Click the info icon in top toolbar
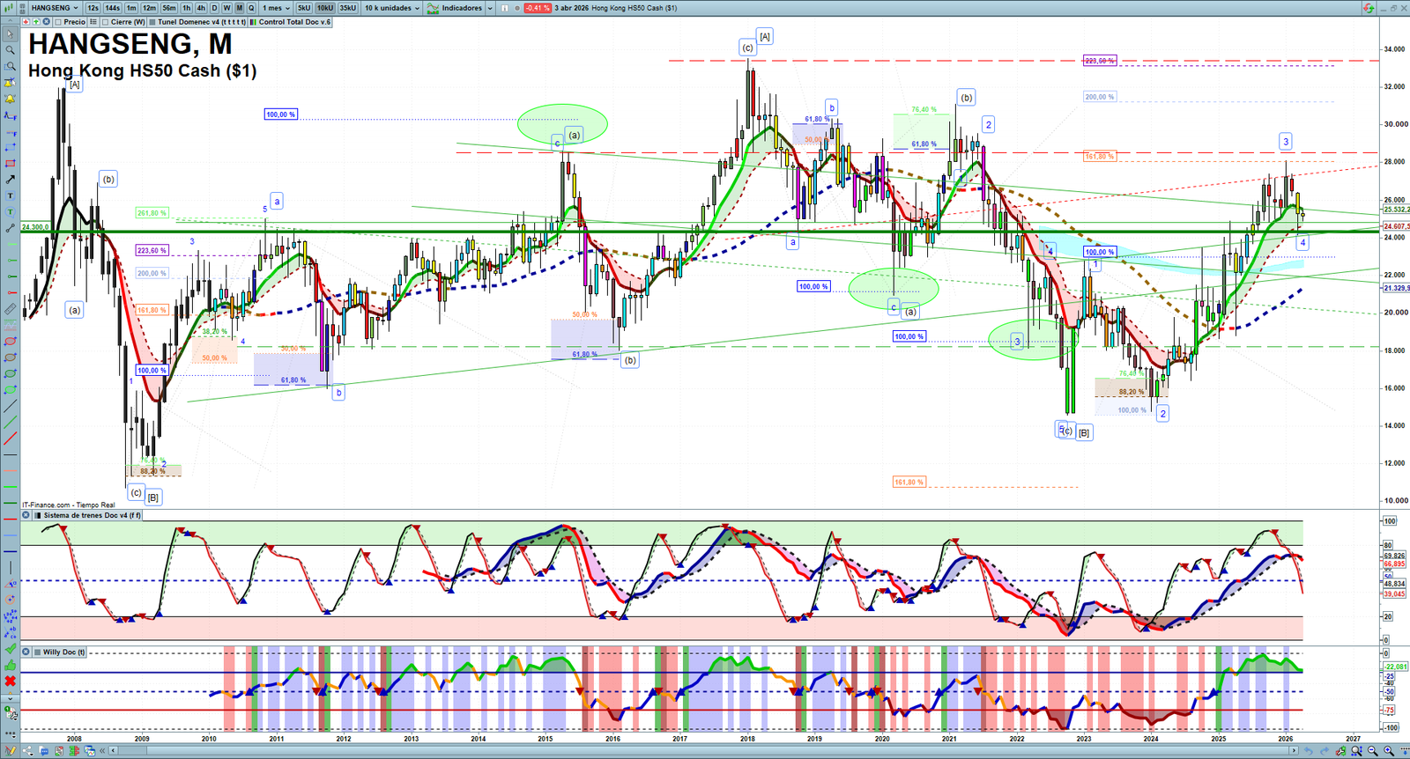The height and width of the screenshot is (759, 1410). (x=505, y=8)
